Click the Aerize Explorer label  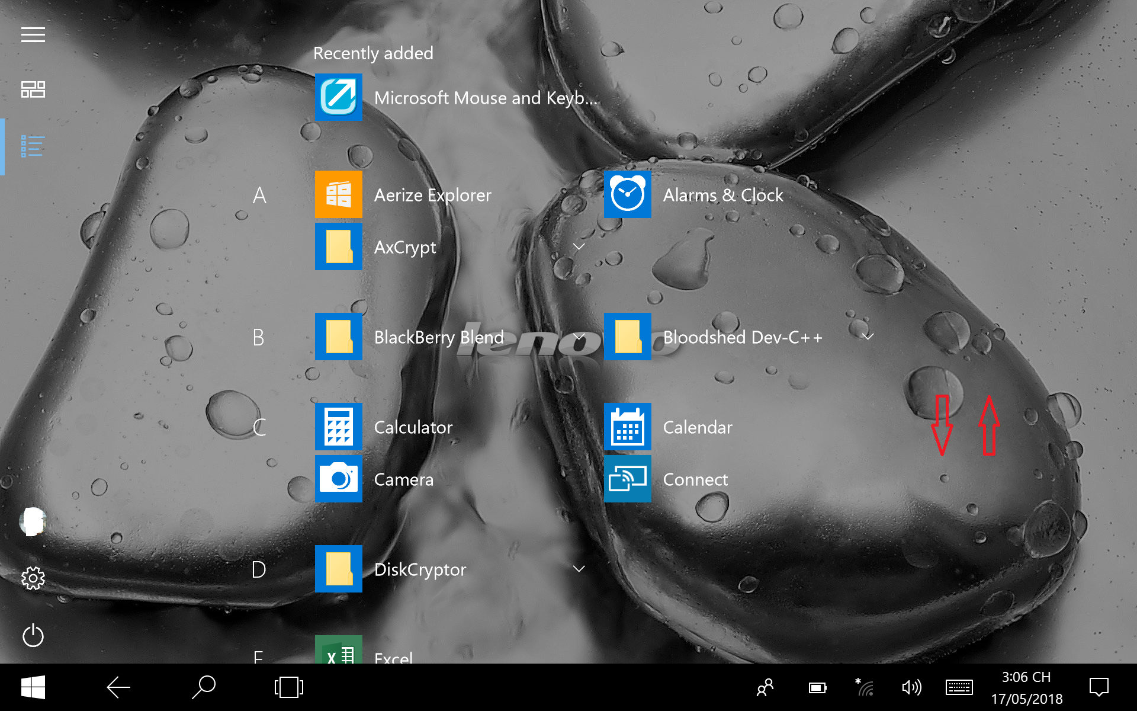click(433, 195)
